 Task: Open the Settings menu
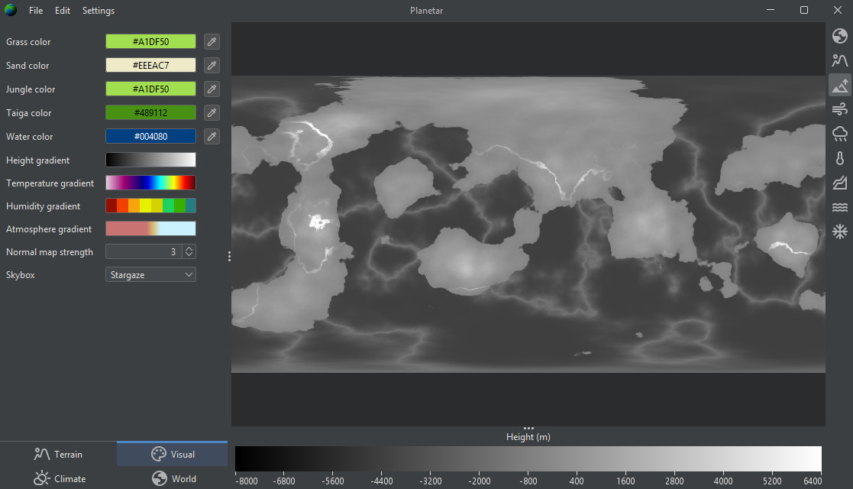click(99, 11)
